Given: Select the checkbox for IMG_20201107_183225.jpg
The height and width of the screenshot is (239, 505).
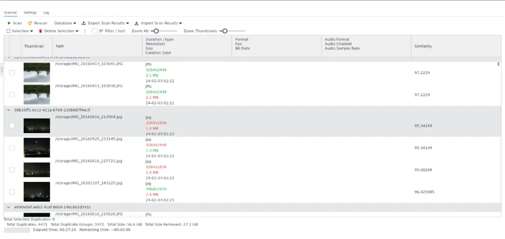Looking at the screenshot, I should click(12, 192).
